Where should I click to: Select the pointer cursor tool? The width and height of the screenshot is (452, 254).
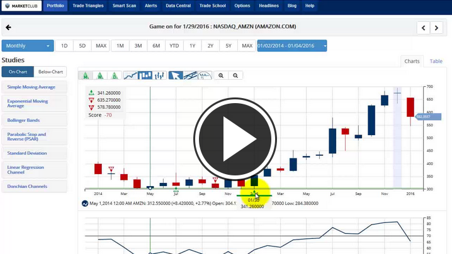(176, 75)
